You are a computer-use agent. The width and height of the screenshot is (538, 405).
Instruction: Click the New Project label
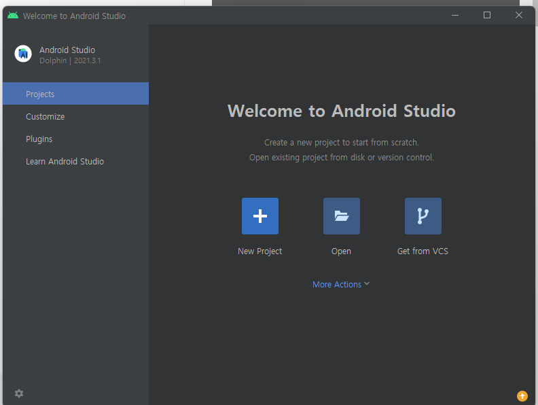[x=259, y=251]
